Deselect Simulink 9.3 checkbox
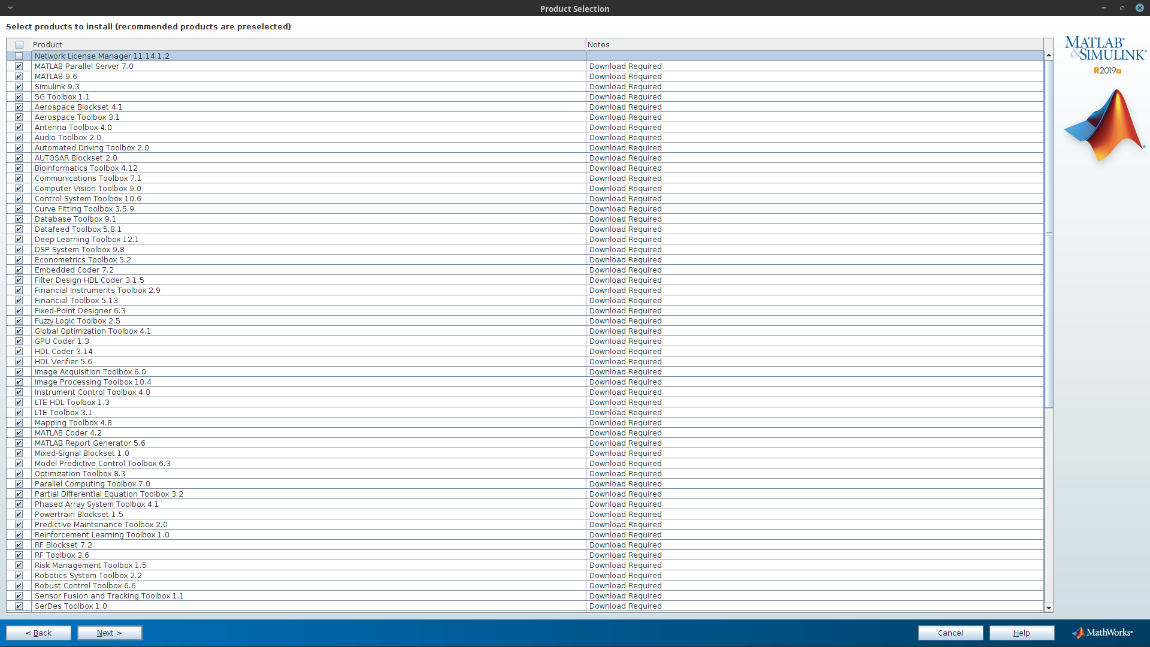Image resolution: width=1150 pixels, height=647 pixels. click(x=19, y=87)
